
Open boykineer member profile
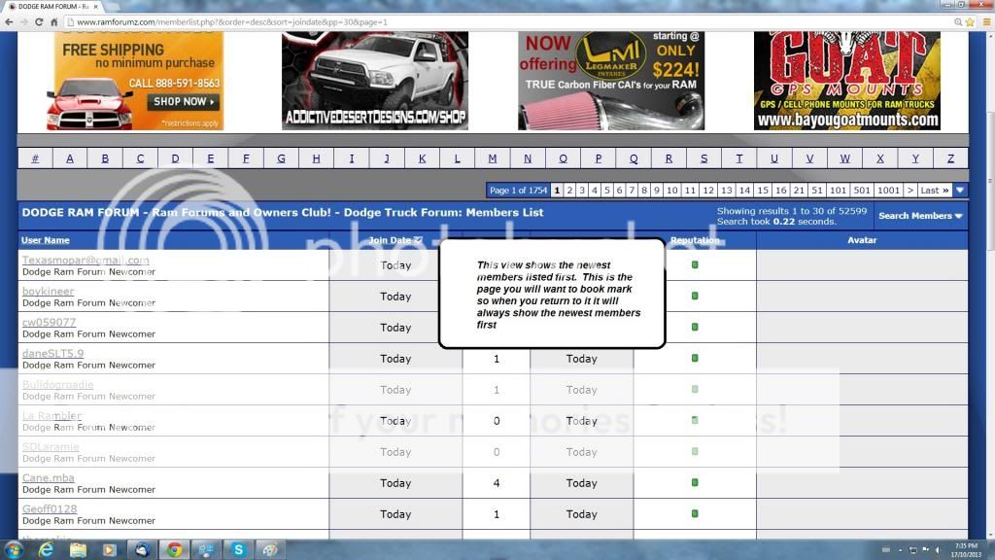pyautogui.click(x=49, y=291)
